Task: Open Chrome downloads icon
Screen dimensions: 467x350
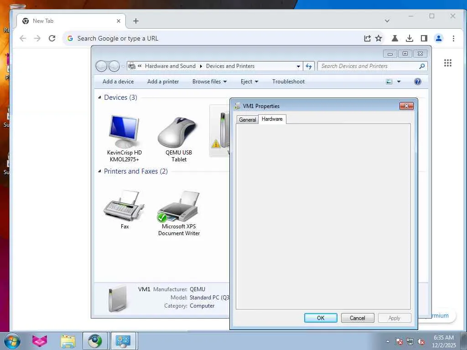Action: (x=410, y=38)
